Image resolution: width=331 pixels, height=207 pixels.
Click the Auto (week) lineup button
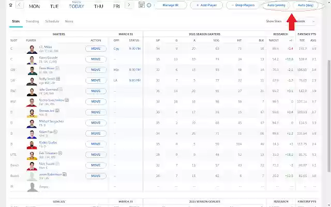pyautogui.click(x=276, y=5)
